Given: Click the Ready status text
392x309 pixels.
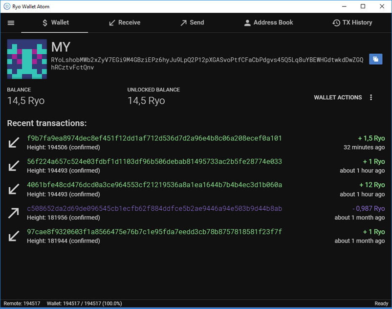Looking at the screenshot, I should coord(381,304).
